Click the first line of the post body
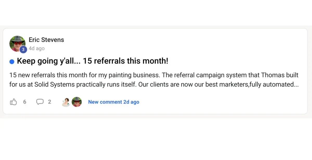 point(153,75)
